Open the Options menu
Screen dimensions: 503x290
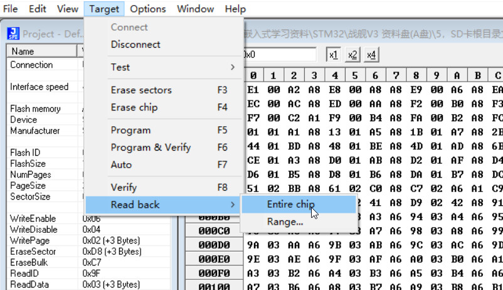point(148,9)
